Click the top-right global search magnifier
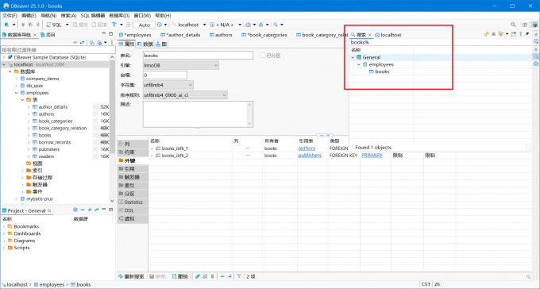This screenshot has width=540, height=289. [x=513, y=25]
